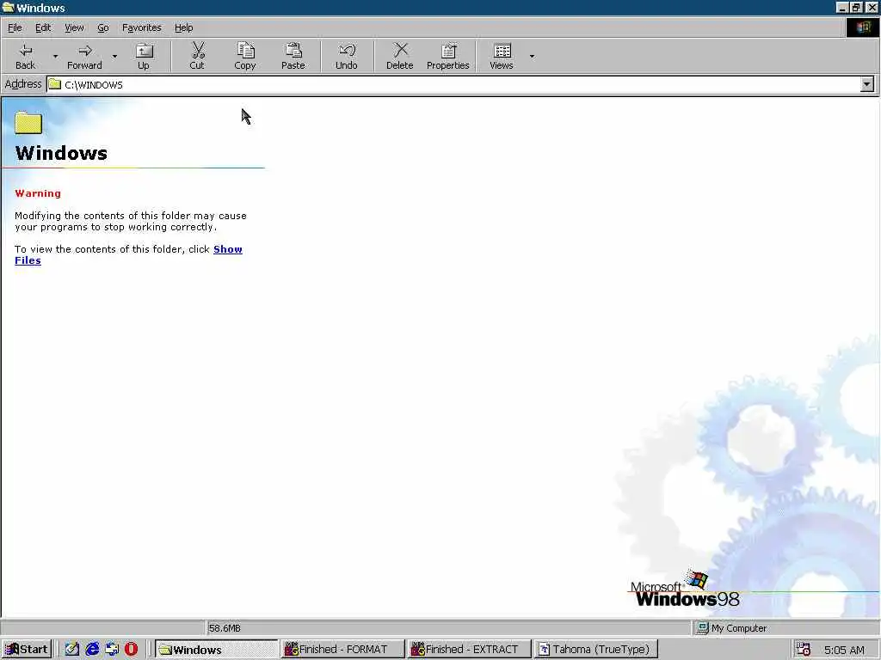Click the 5:05 AM system clock
This screenshot has width=881, height=660.
845,650
